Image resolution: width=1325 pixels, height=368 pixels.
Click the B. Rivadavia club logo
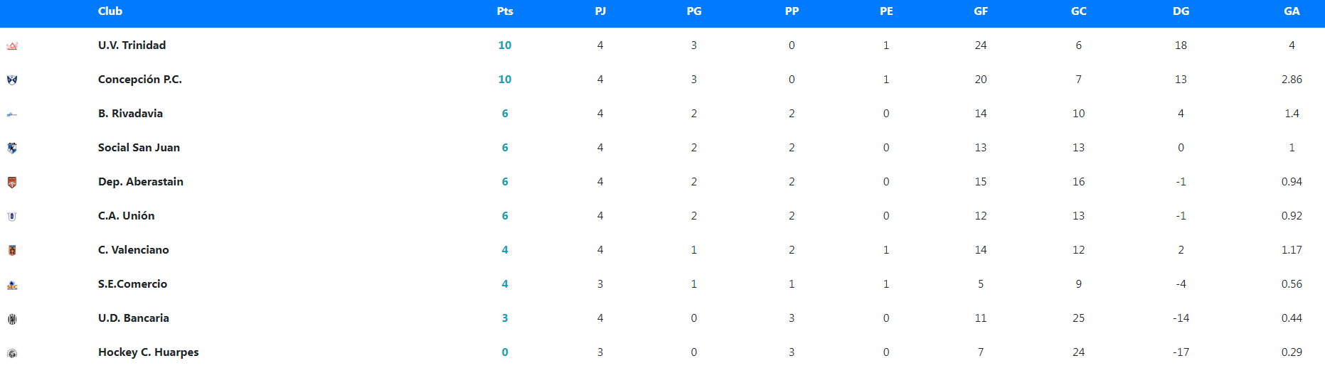[x=12, y=114]
